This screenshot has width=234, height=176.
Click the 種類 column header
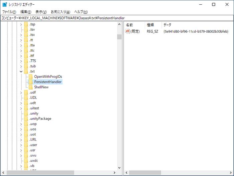pyautogui.click(x=150, y=25)
